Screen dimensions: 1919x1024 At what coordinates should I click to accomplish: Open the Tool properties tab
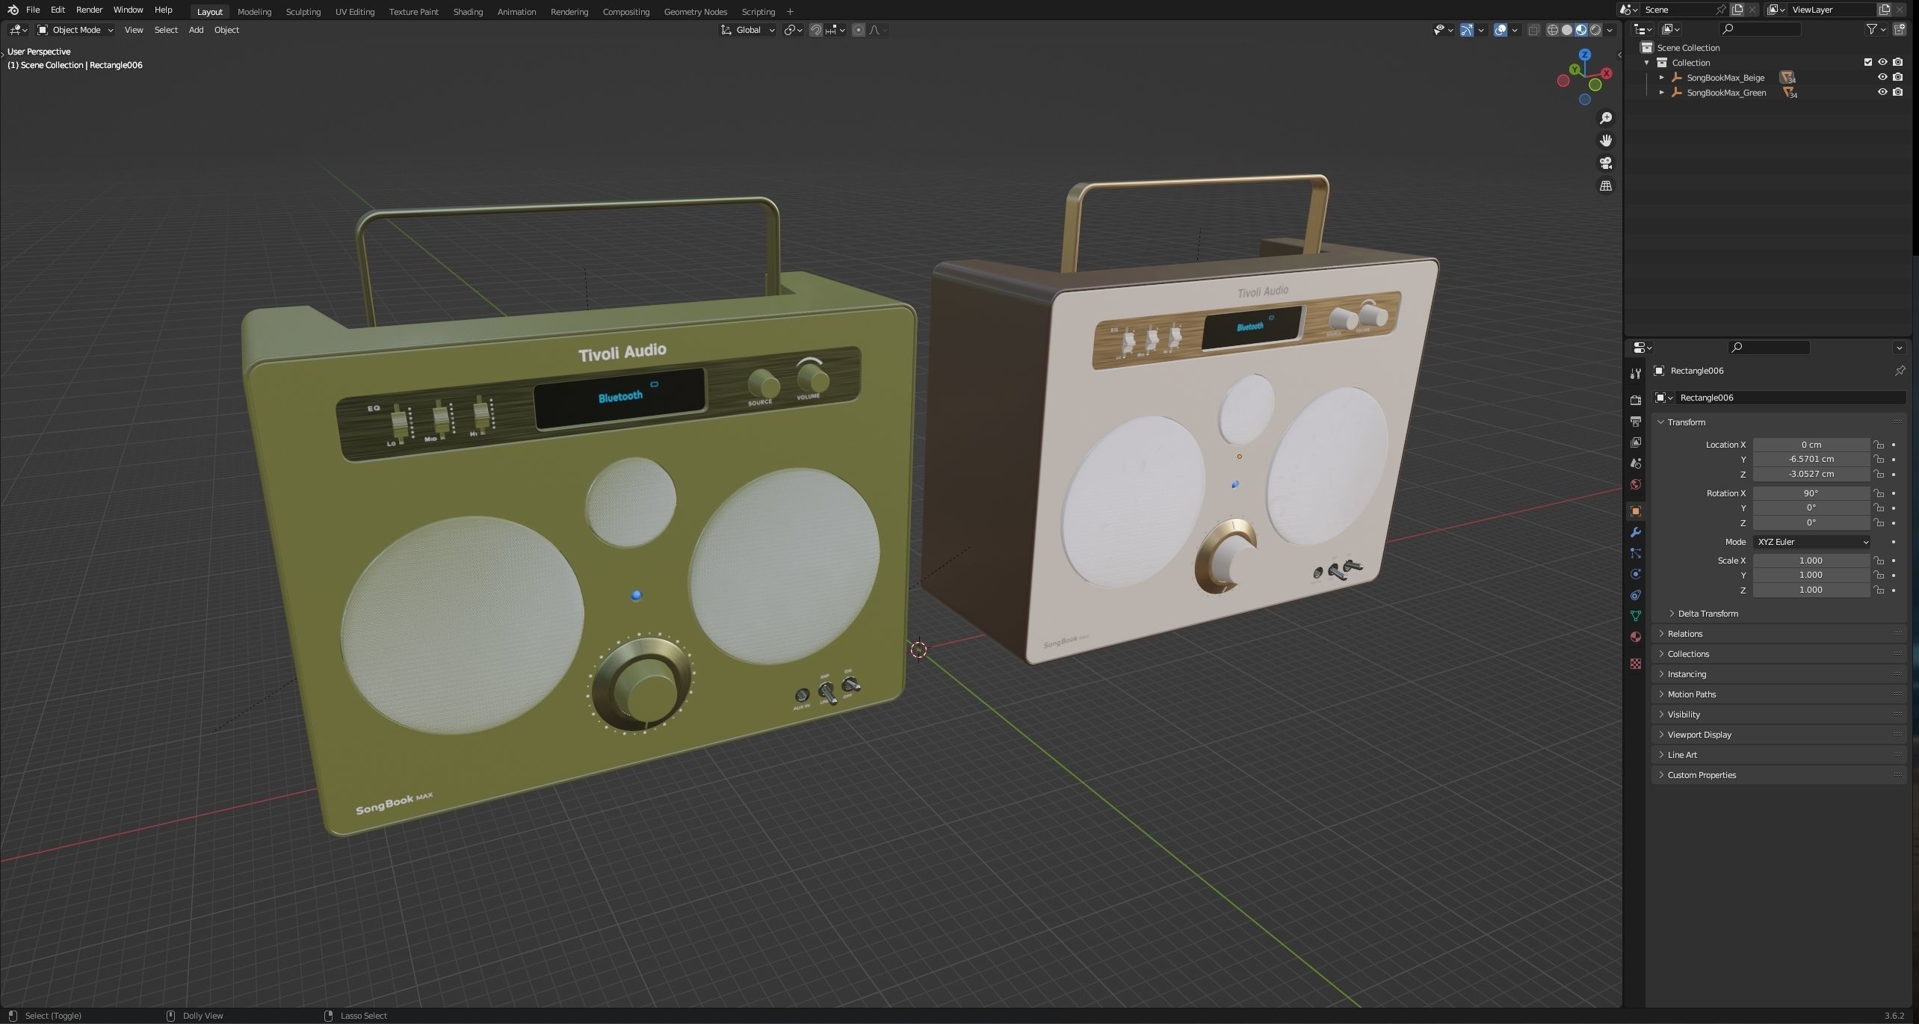click(x=1635, y=374)
